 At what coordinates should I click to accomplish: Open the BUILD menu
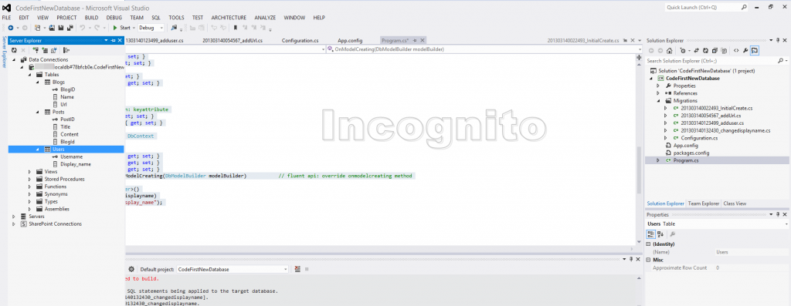tap(91, 18)
